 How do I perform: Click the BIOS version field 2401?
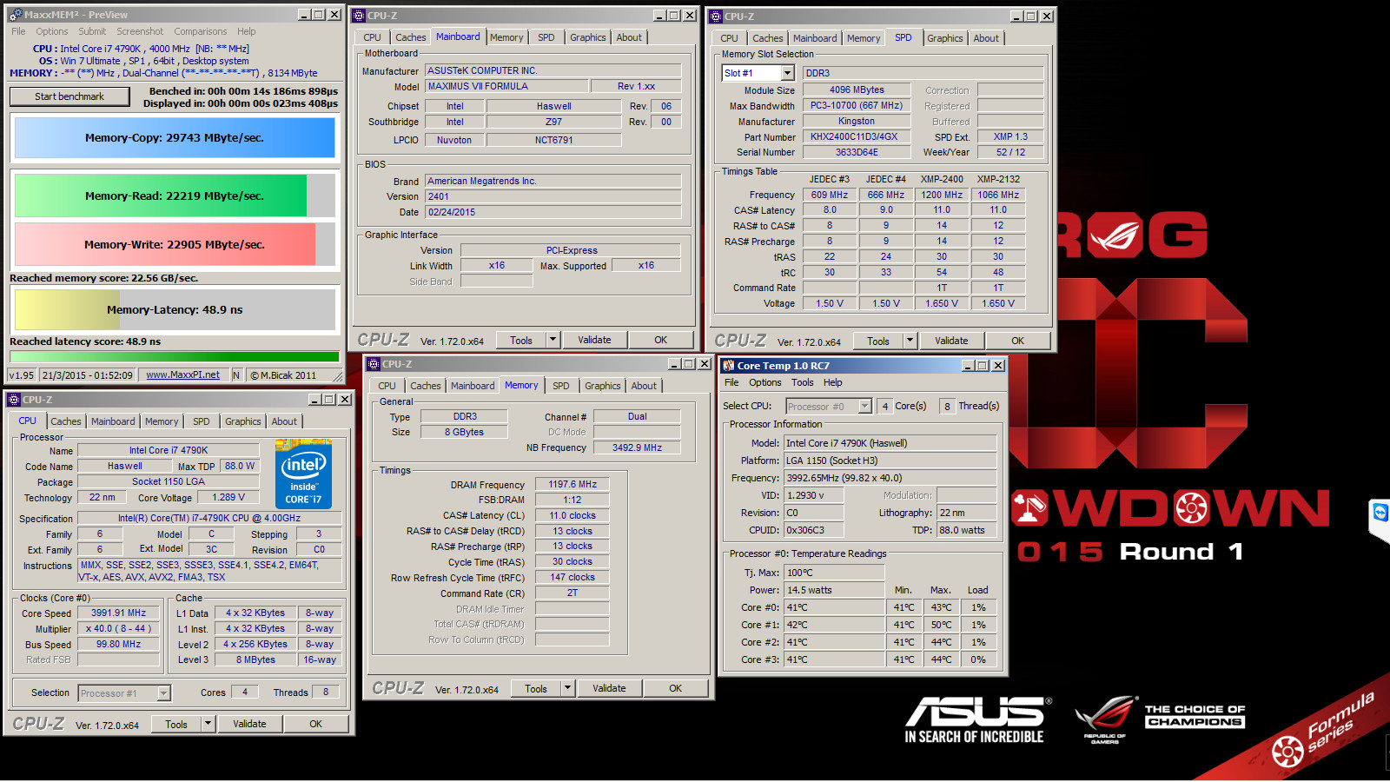pos(553,196)
